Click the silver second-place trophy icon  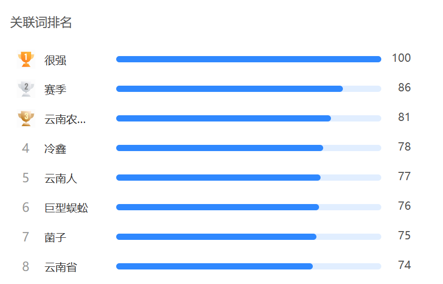pyautogui.click(x=26, y=89)
